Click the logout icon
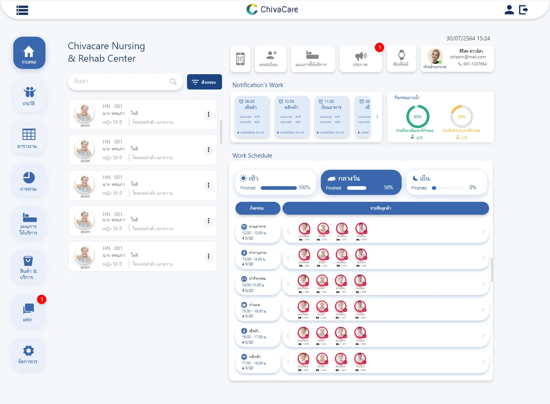 523,10
